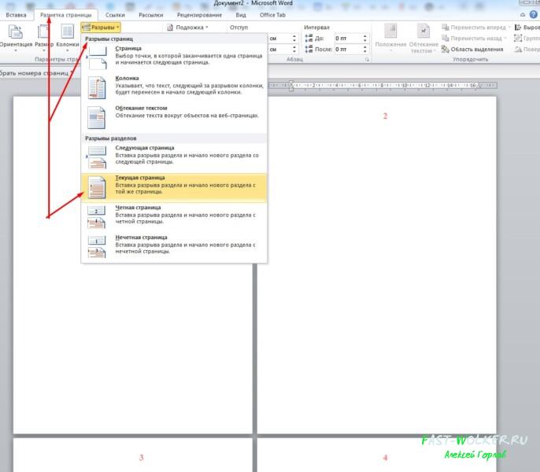
Task: Open the Разрывы (Breaks) dropdown
Action: point(101,28)
